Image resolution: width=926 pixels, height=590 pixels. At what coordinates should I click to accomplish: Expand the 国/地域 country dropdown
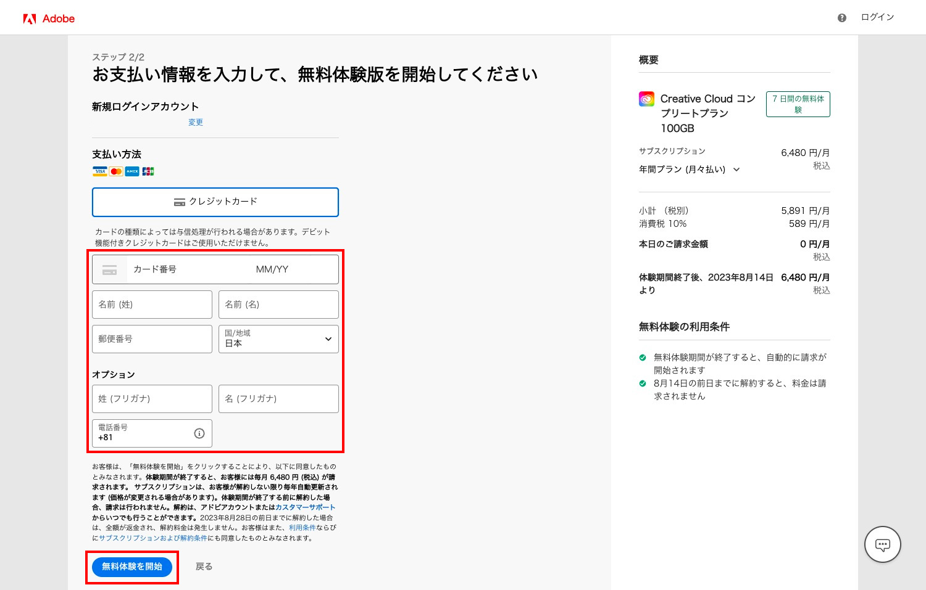(278, 339)
